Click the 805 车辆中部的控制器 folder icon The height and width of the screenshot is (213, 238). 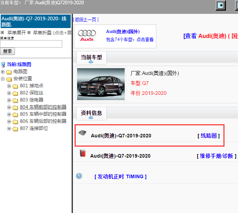tap(15, 115)
